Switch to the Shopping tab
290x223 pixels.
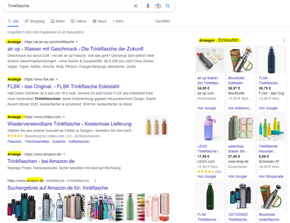(x=35, y=21)
